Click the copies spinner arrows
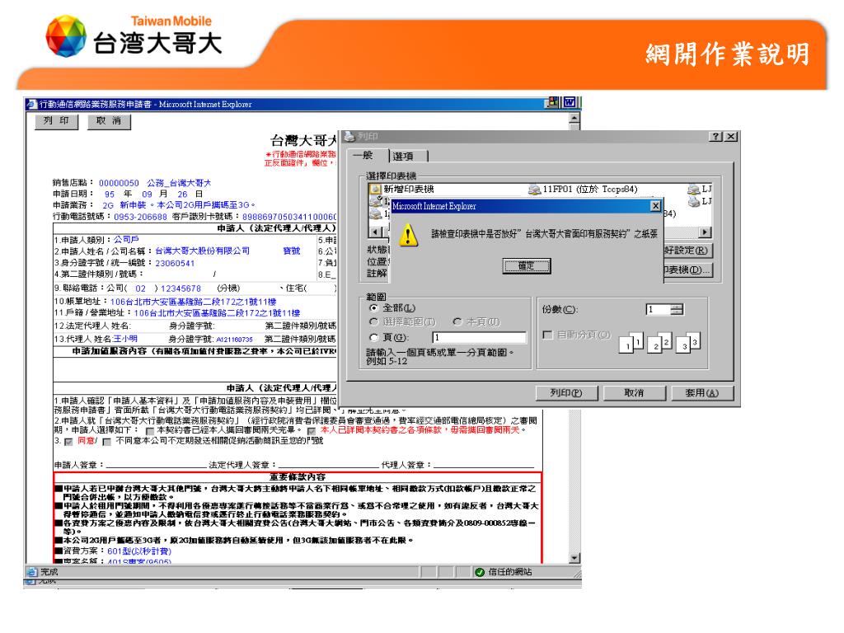 pos(678,310)
